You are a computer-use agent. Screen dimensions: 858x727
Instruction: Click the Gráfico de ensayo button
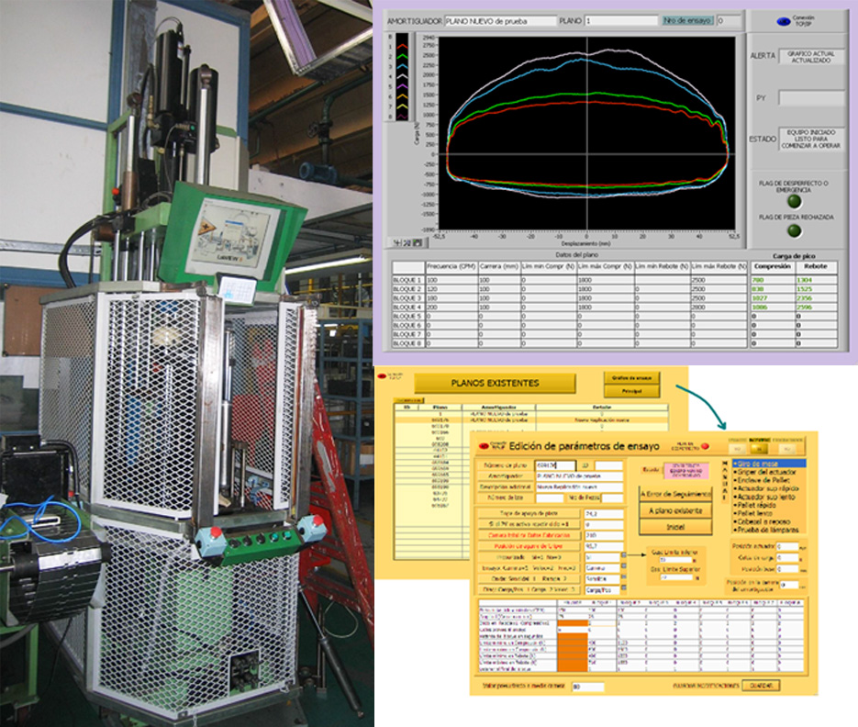[631, 378]
